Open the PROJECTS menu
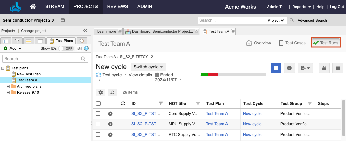 pyautogui.click(x=86, y=7)
